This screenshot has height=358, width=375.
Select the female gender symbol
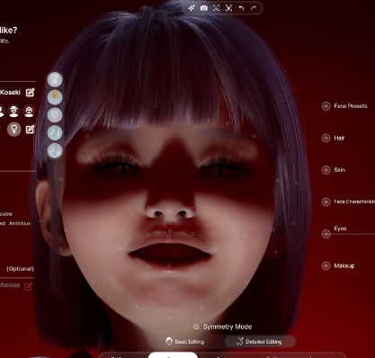(14, 130)
